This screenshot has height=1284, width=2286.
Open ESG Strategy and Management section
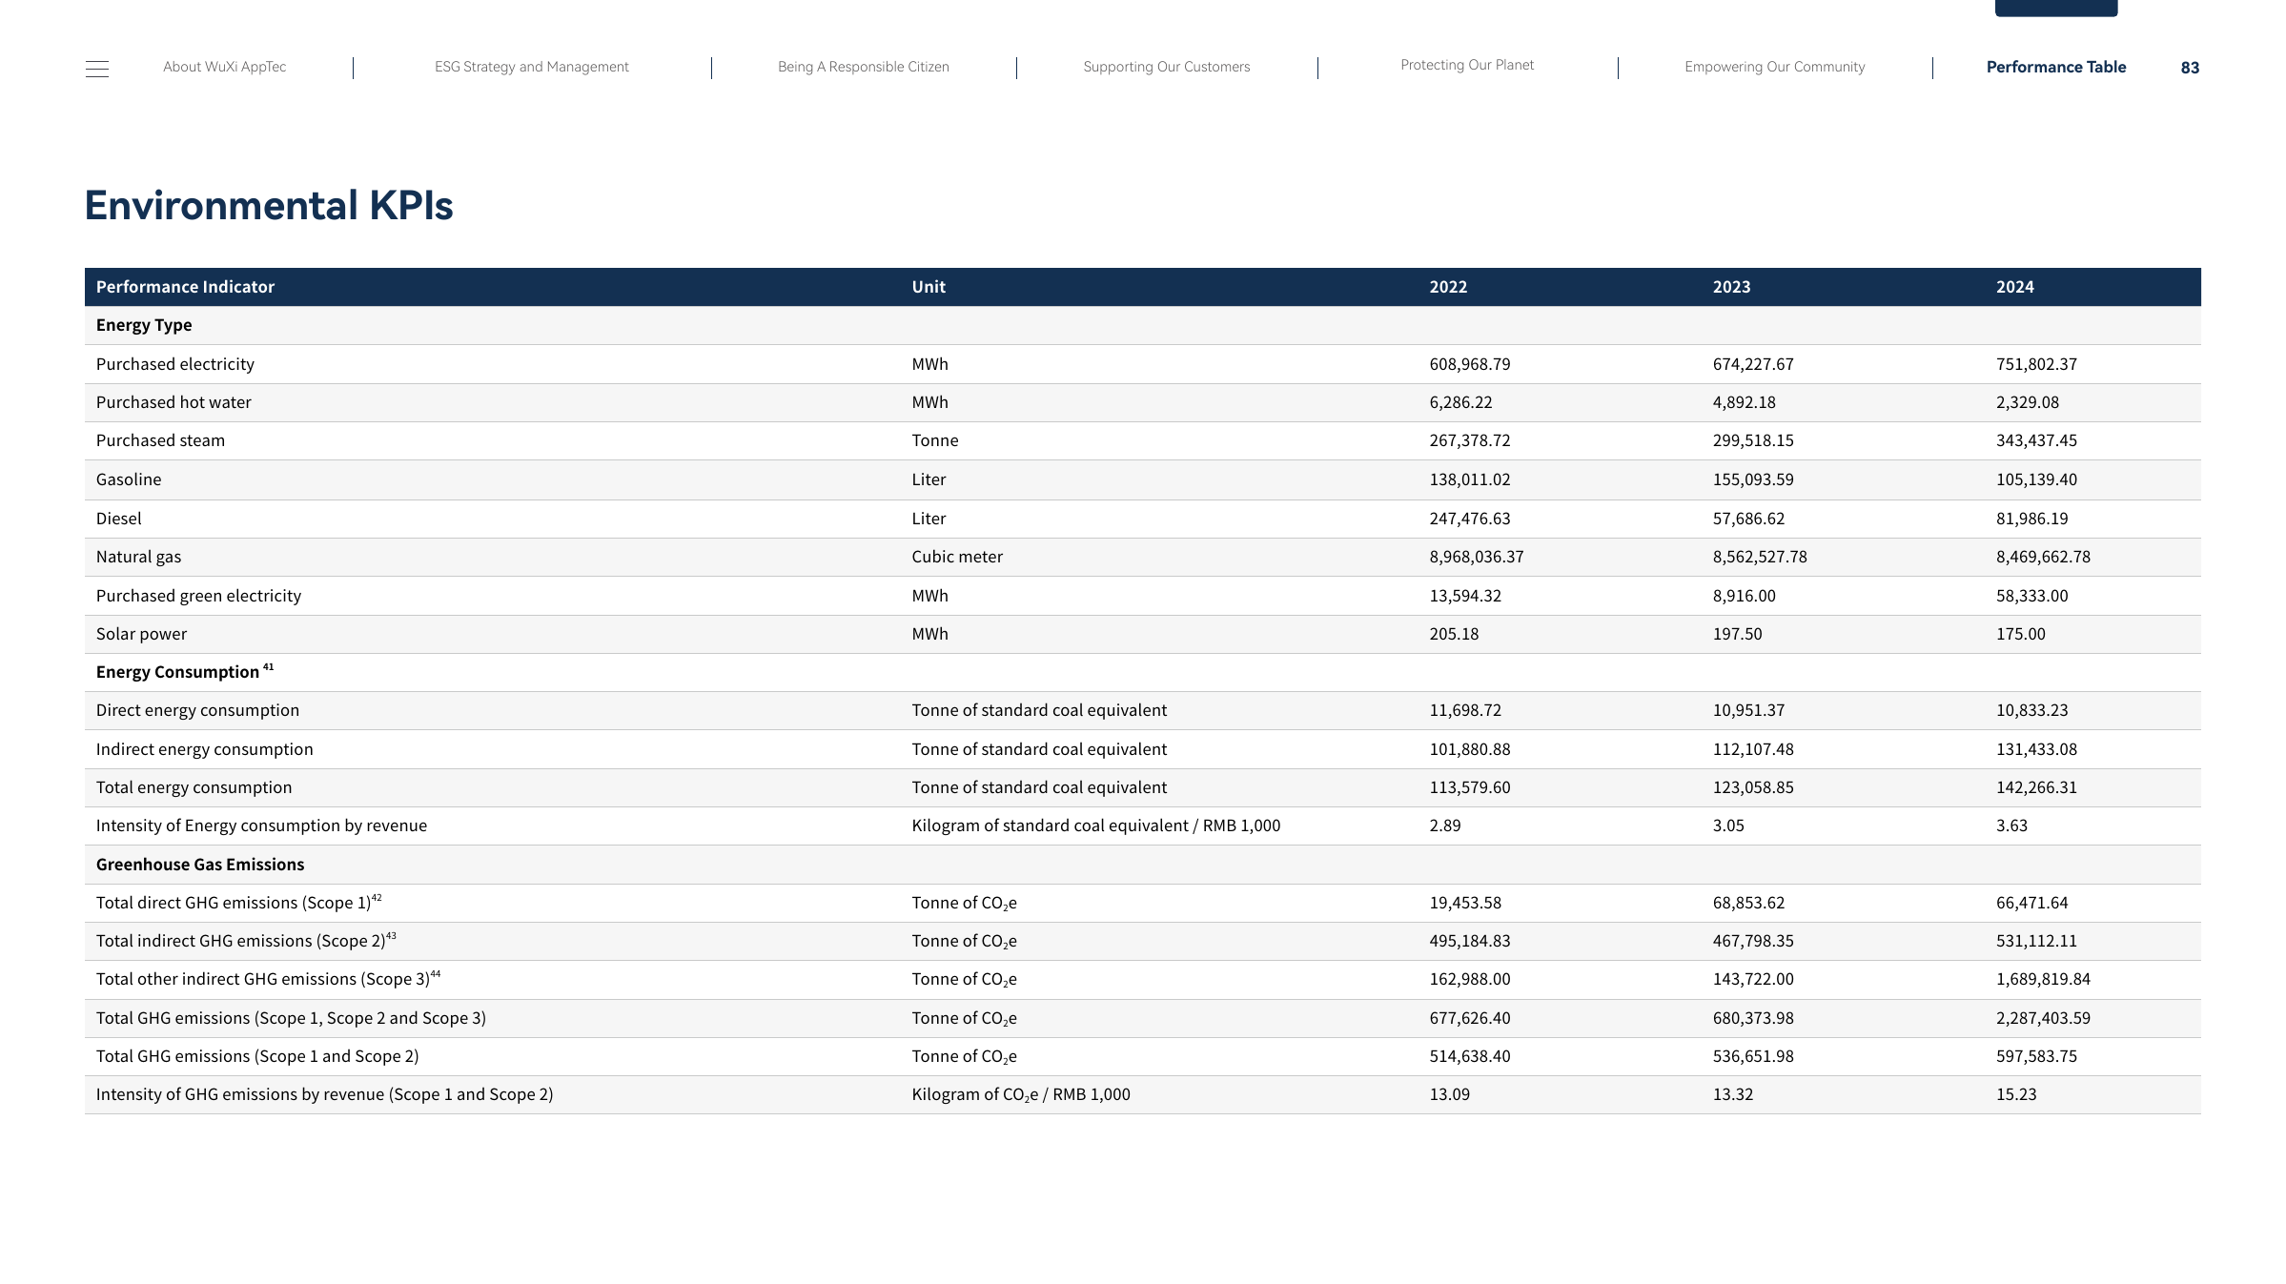click(x=532, y=67)
